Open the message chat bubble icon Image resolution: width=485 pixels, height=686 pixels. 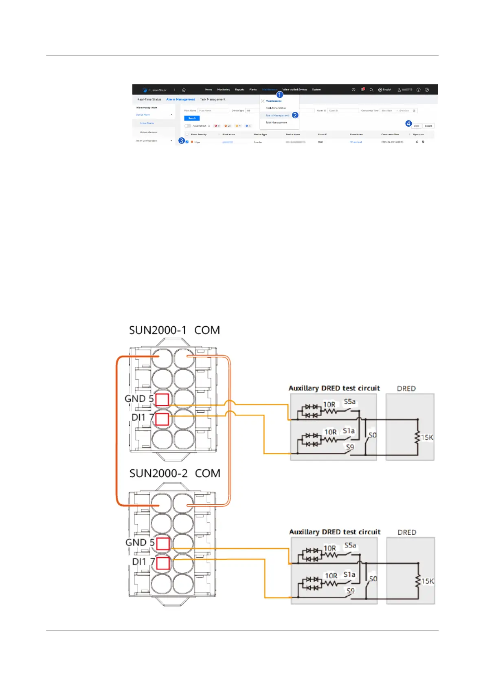pyautogui.click(x=353, y=90)
